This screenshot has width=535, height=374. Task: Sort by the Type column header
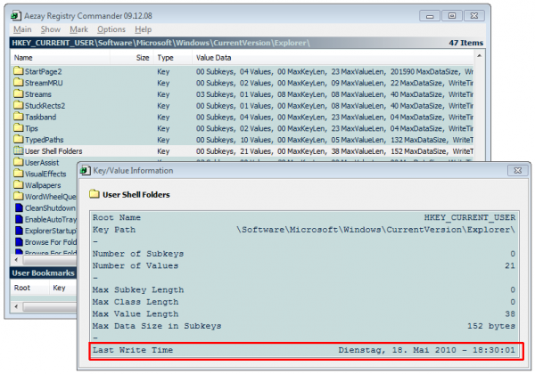point(173,58)
